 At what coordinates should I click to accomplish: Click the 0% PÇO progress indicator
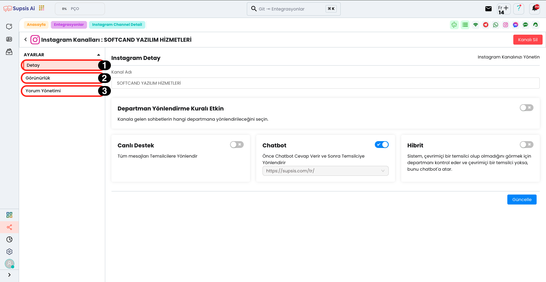click(x=80, y=9)
